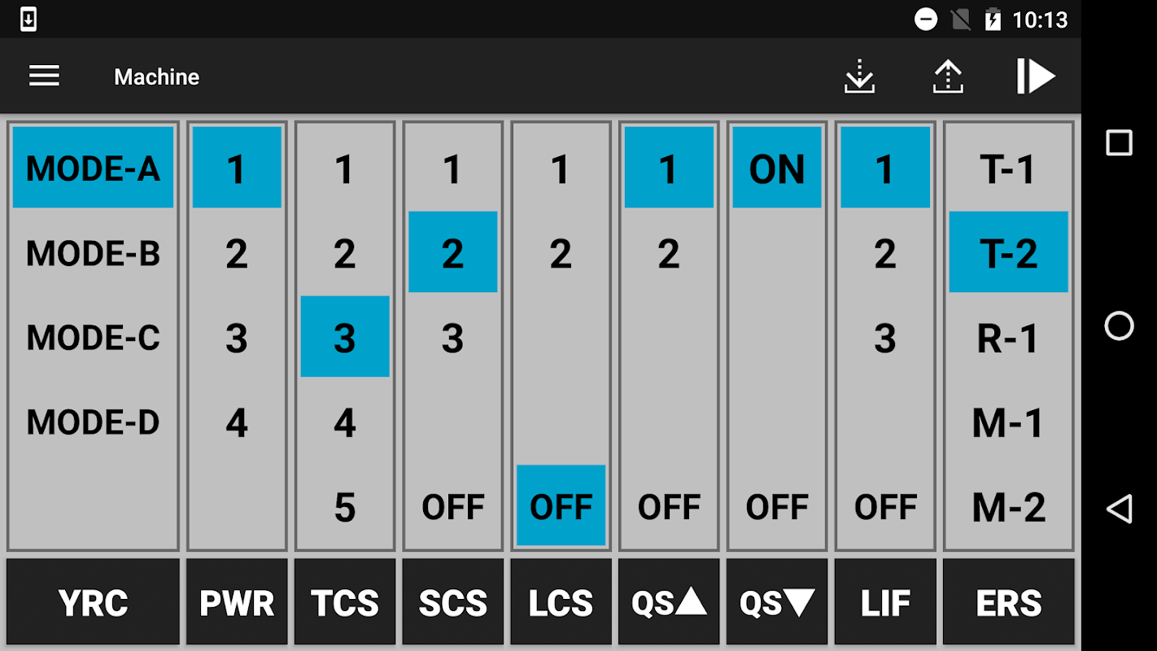Tap the Android back navigation button
Screen dimensions: 1157x651
(1119, 509)
